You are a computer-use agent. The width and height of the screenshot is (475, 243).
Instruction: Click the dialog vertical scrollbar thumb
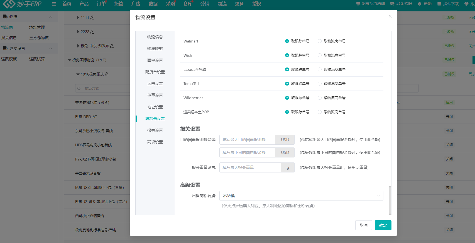click(390, 200)
